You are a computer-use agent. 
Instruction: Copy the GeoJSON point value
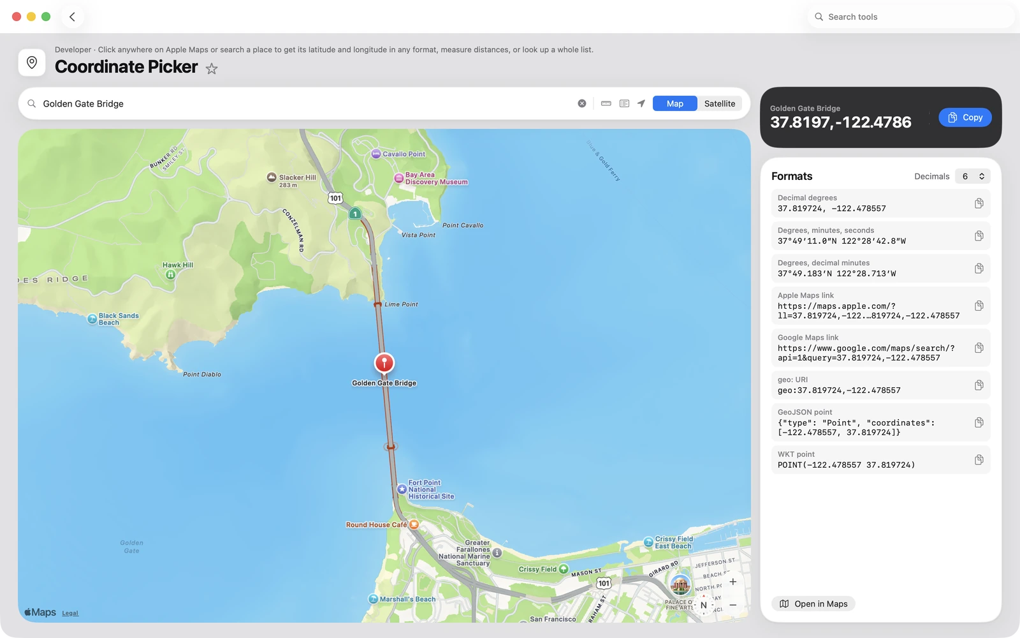pyautogui.click(x=979, y=422)
